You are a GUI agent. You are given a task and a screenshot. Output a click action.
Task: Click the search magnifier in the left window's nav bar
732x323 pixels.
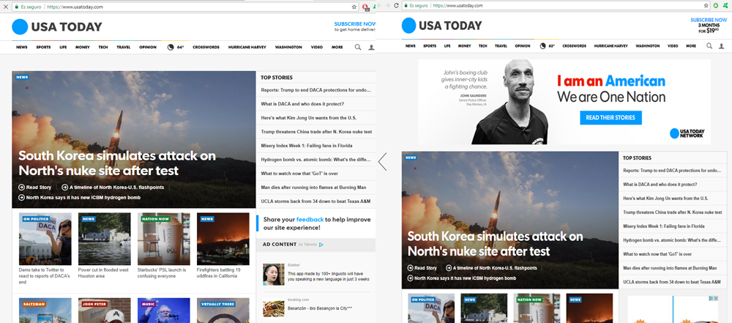click(357, 47)
